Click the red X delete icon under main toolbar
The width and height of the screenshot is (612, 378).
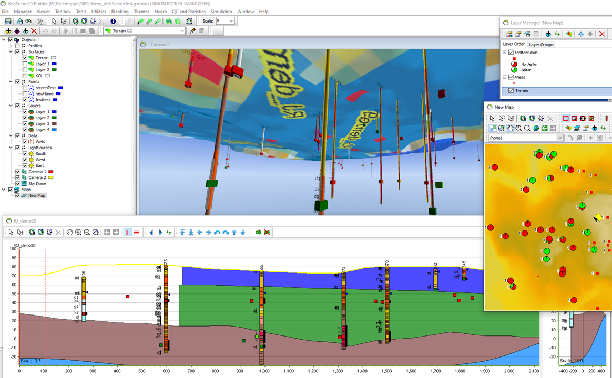pos(34,31)
